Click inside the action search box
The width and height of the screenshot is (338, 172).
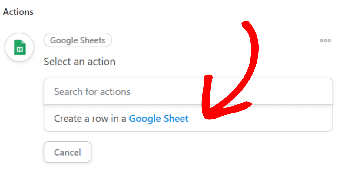pos(188,91)
